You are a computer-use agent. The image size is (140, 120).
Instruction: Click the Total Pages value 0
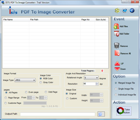click(102, 71)
